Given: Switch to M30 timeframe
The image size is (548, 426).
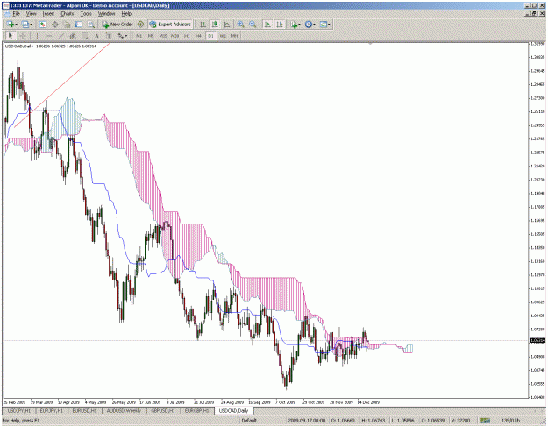Looking at the screenshot, I should (174, 36).
